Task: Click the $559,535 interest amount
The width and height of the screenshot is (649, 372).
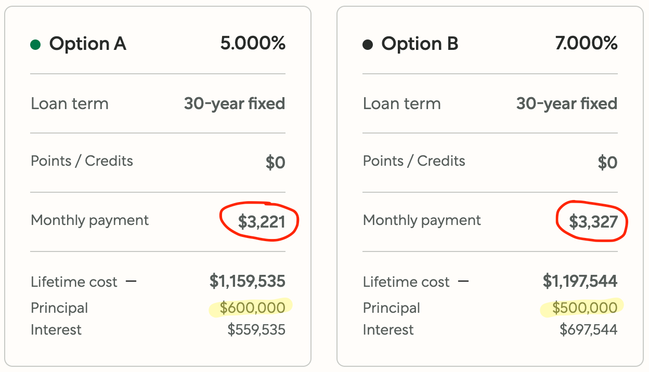Action: click(x=256, y=329)
